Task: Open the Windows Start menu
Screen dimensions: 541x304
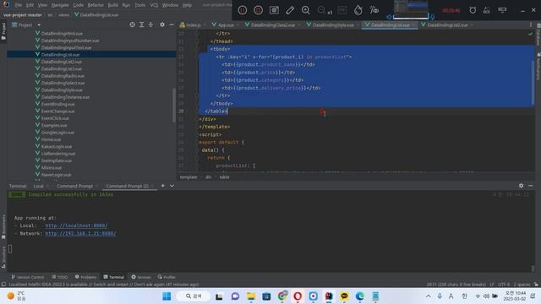Action: [167, 296]
